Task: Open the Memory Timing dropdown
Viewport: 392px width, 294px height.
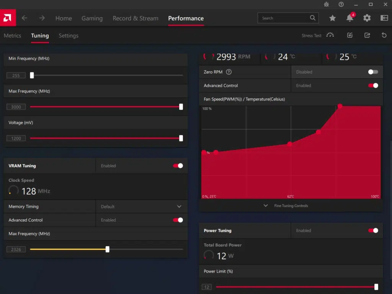Action: 179,207
